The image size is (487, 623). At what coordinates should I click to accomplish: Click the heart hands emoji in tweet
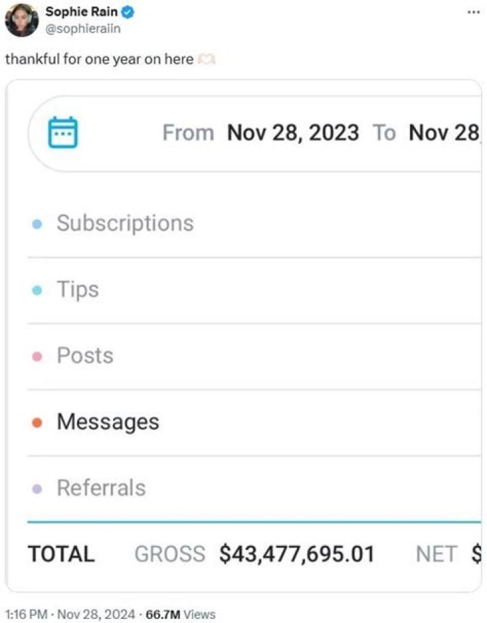point(206,60)
